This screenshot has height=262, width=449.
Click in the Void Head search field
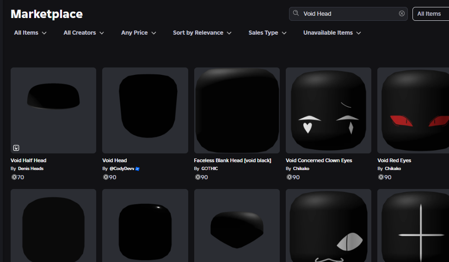coord(347,14)
